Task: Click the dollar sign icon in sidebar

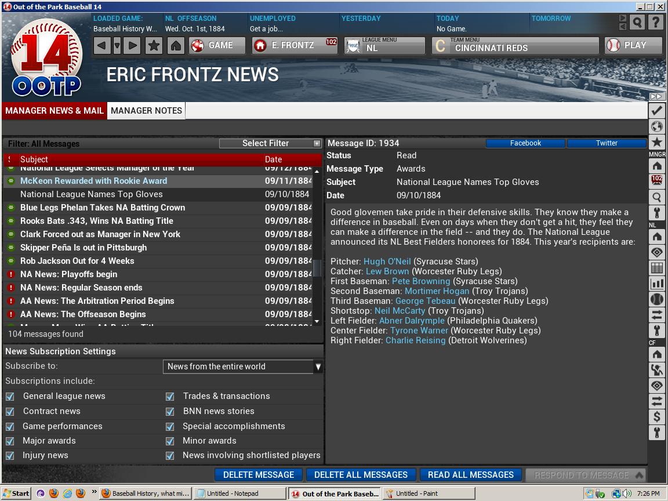Action: pyautogui.click(x=656, y=416)
